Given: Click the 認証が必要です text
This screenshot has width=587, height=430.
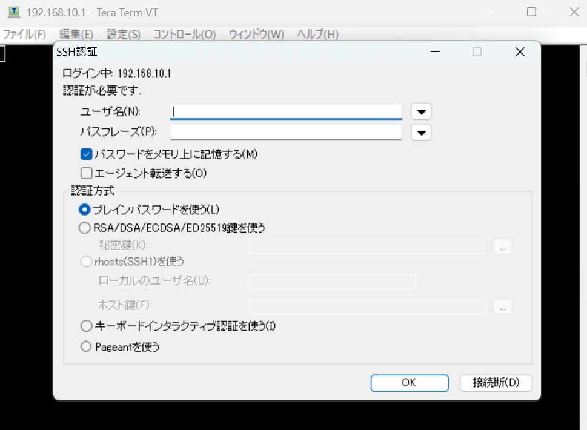Looking at the screenshot, I should [102, 91].
